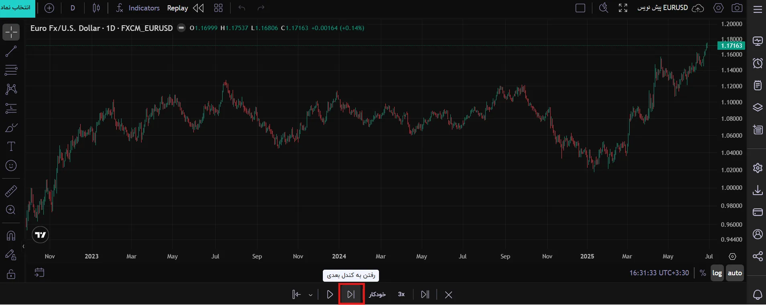Open the emoji icons tool
The height and width of the screenshot is (305, 766).
[11, 165]
